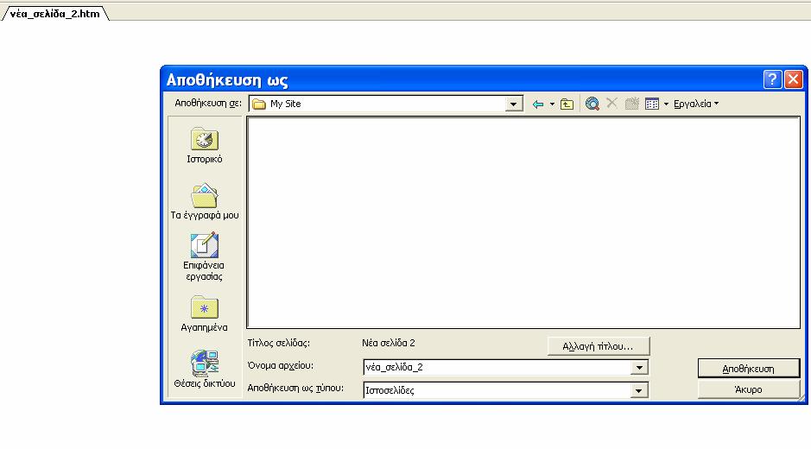Open the Αγαπημένα favorites folder
The width and height of the screenshot is (811, 449).
point(205,313)
